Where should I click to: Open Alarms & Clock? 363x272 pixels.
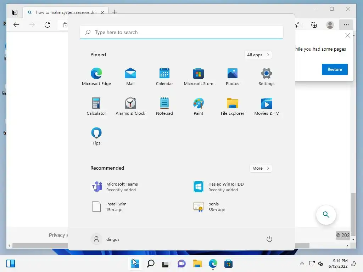[130, 106]
